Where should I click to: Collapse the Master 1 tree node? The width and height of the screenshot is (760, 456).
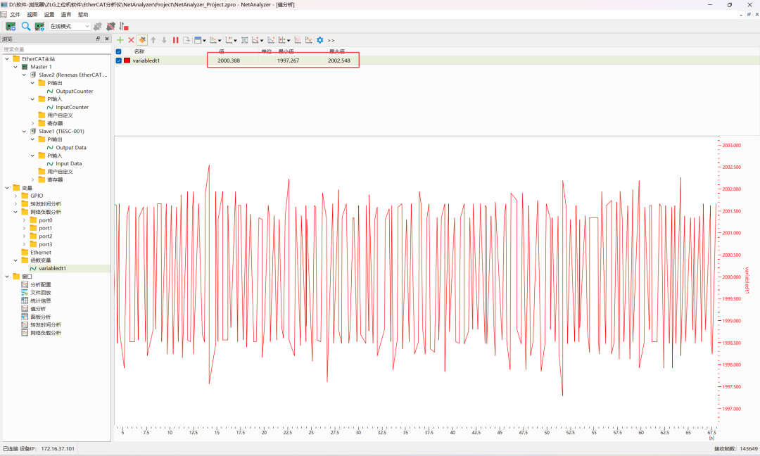click(15, 67)
